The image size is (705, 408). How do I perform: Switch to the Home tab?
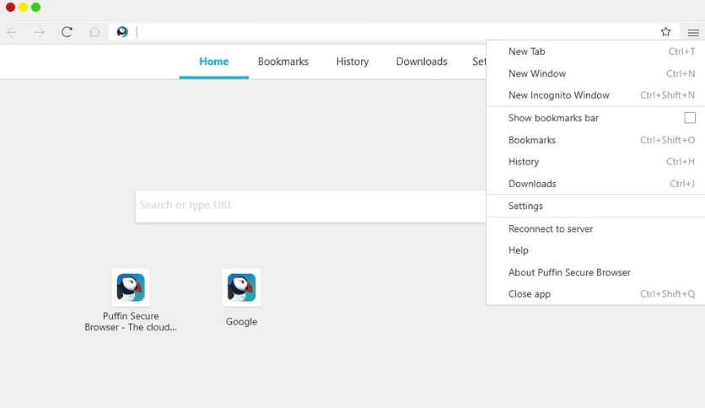coord(214,62)
